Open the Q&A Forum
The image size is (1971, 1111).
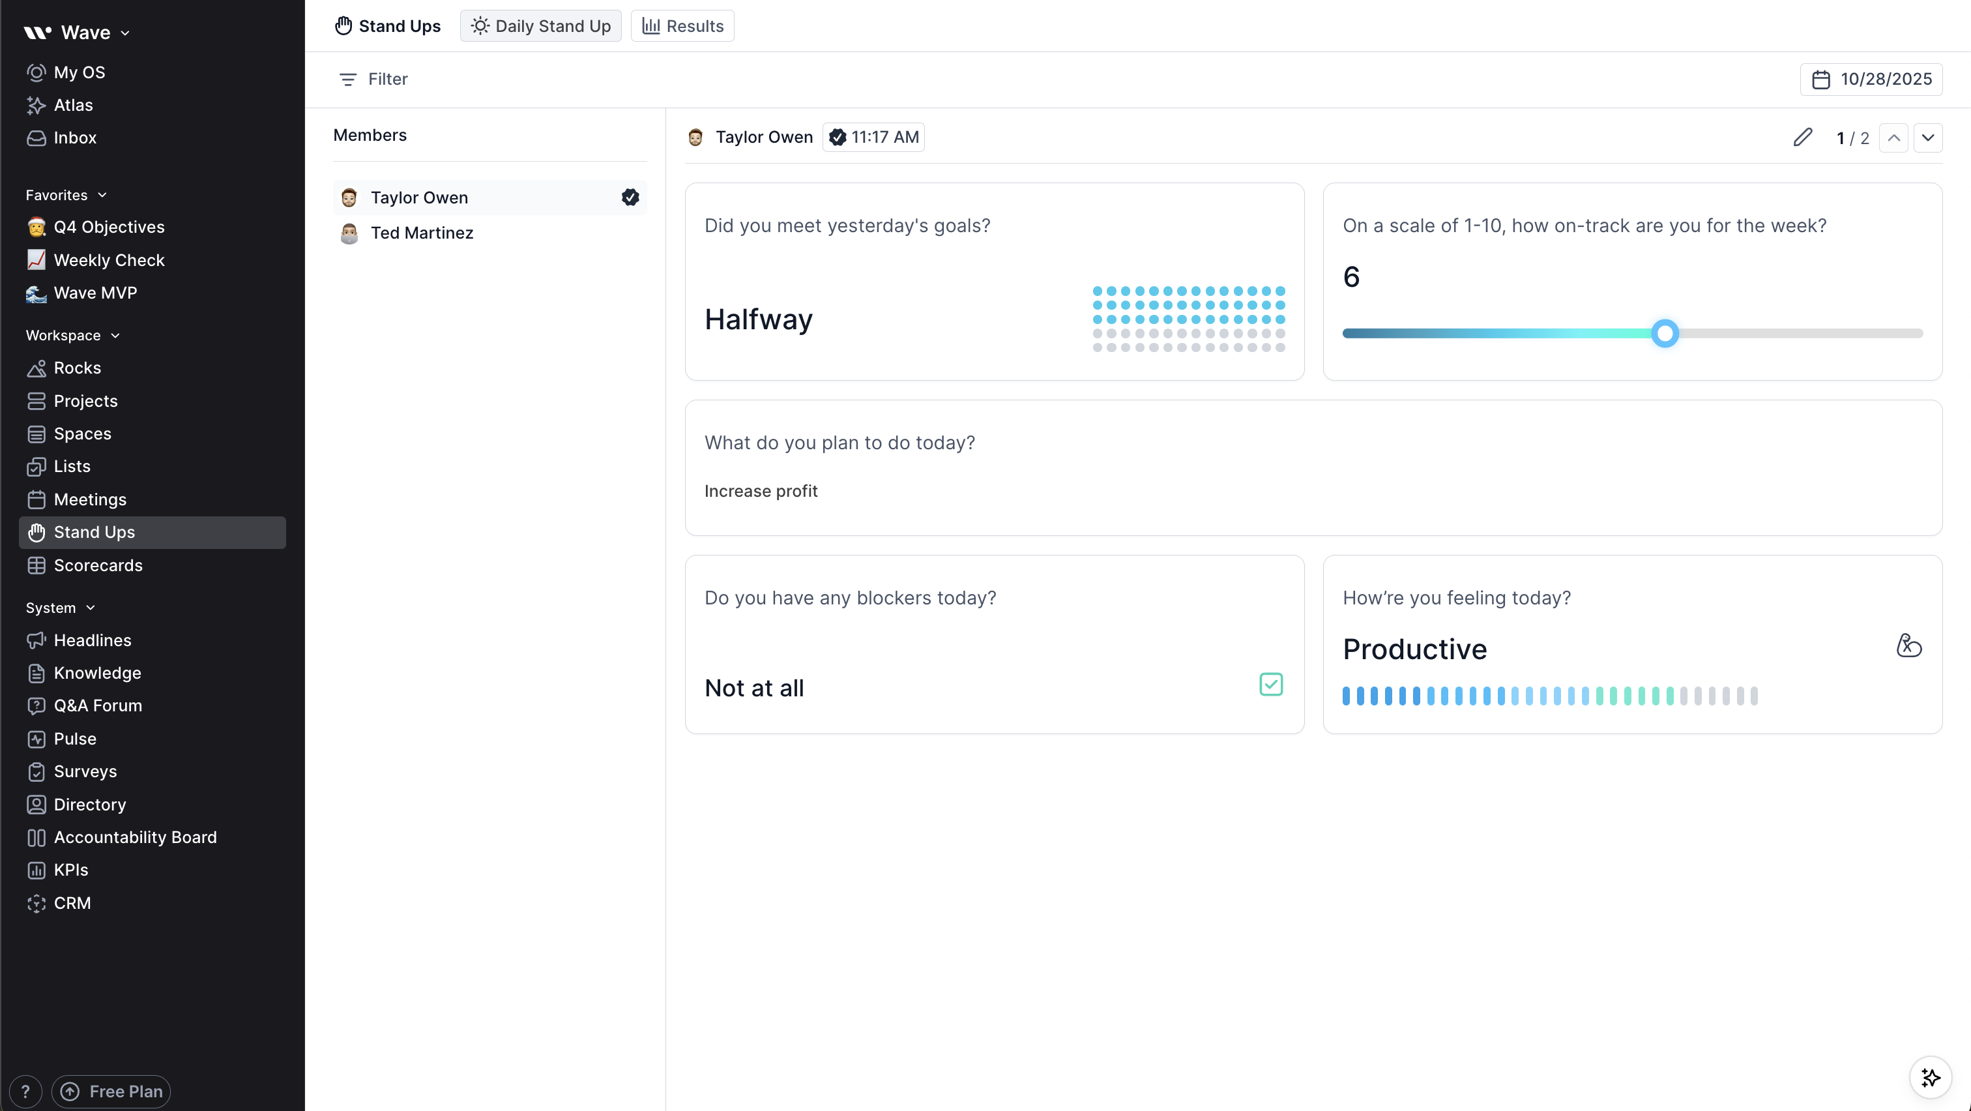(x=98, y=705)
